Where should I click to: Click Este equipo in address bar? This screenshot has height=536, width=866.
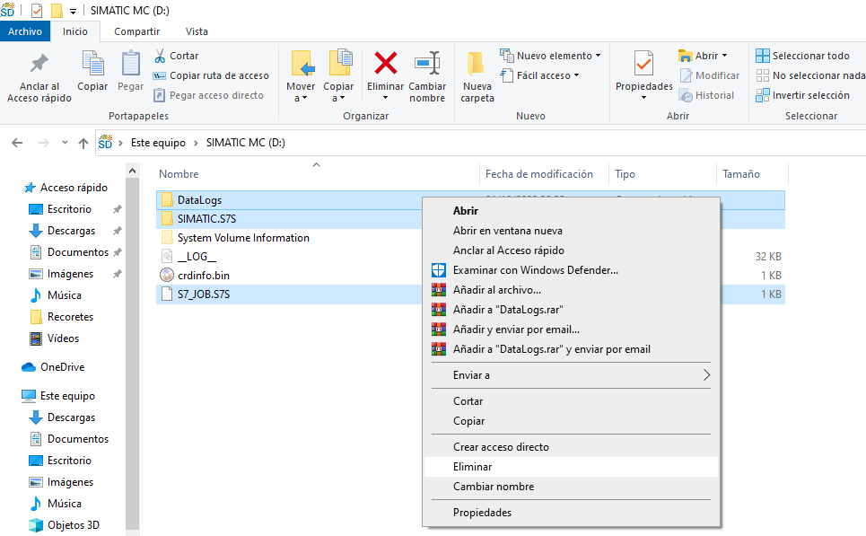coord(158,143)
